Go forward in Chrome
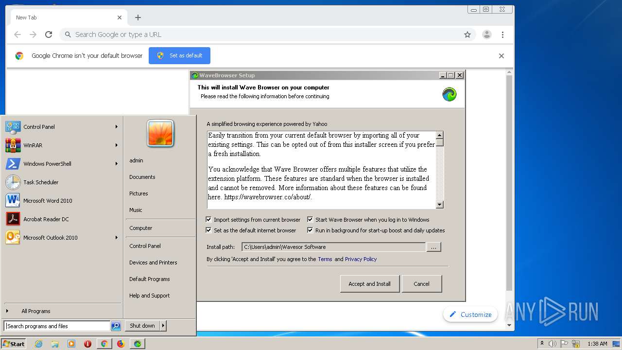Screen dimensions: 622x350 [x=33, y=35]
